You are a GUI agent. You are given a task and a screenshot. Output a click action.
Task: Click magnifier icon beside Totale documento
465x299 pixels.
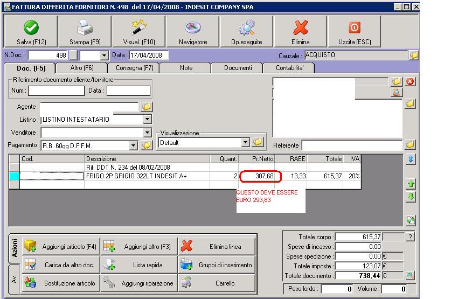[x=410, y=276]
